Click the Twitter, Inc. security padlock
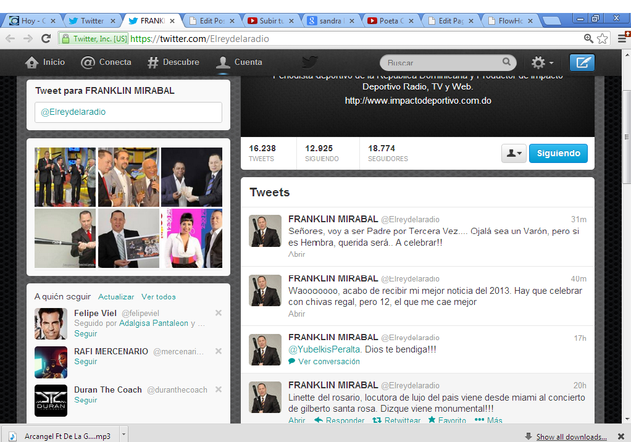 [x=65, y=39]
